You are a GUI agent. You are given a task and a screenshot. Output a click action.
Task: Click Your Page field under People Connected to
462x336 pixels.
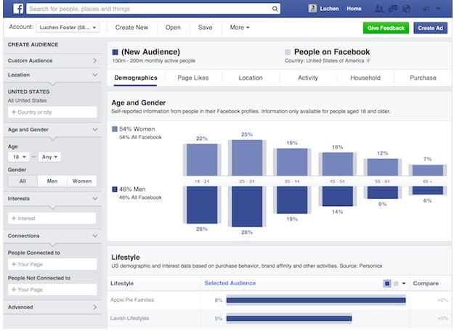[52, 264]
